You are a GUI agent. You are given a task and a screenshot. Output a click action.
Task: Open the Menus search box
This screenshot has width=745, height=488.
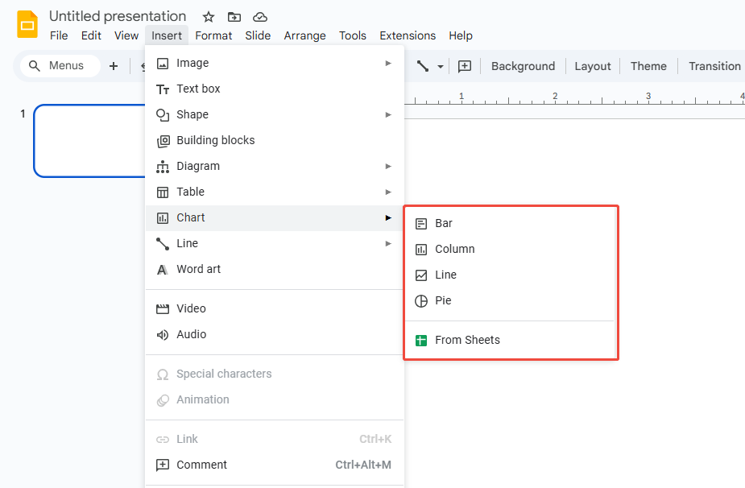pos(59,65)
